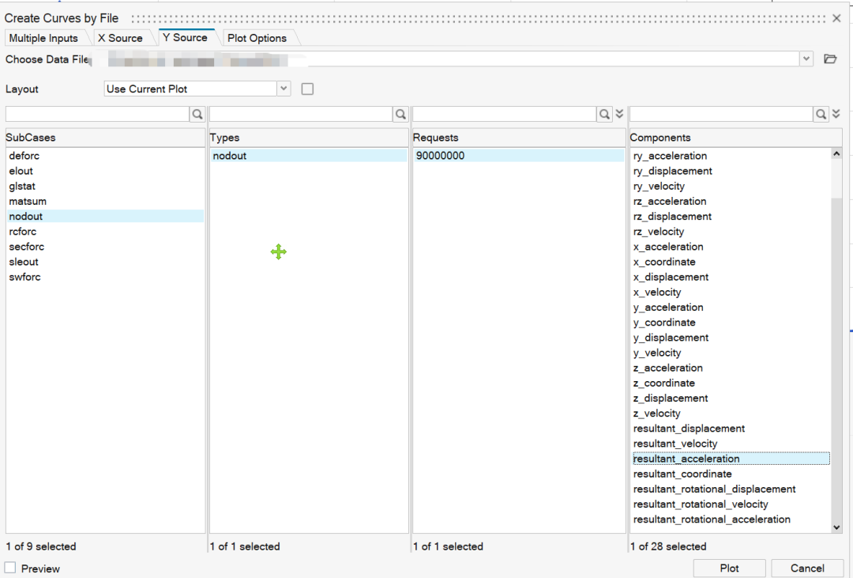Select the x_velocity component

tap(731, 292)
